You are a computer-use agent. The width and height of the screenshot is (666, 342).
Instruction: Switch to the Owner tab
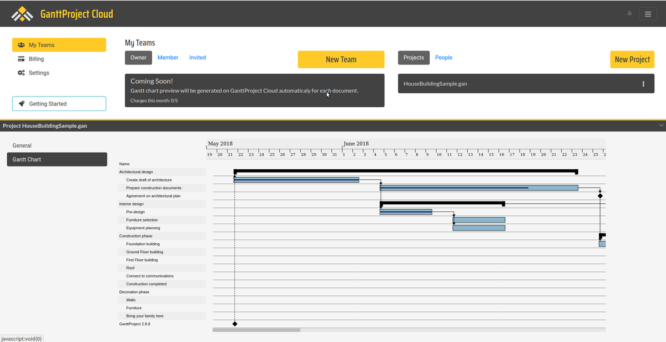138,58
